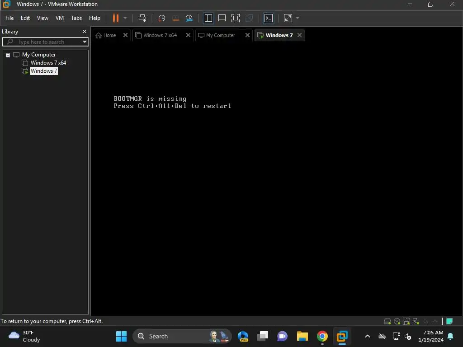Click the network adapter status icon

416,321
